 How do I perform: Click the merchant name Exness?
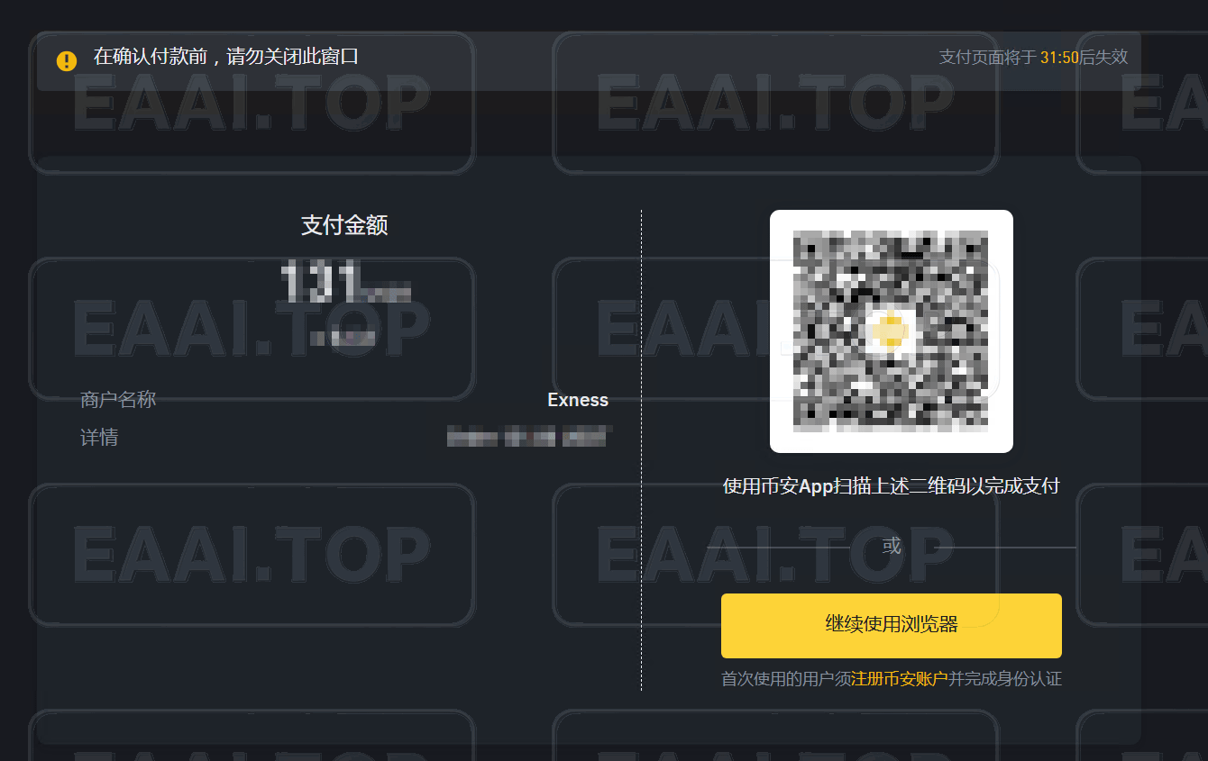[578, 400]
